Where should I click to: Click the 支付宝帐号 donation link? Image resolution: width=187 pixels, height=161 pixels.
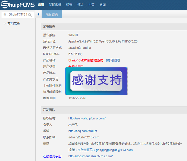tap(105, 150)
